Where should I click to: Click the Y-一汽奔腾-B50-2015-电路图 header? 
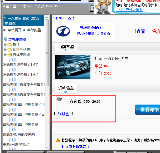24,21
